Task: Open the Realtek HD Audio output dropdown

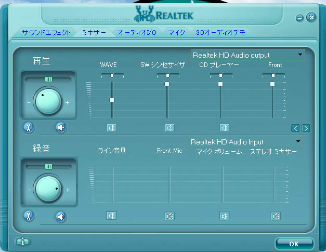Action: (248, 55)
